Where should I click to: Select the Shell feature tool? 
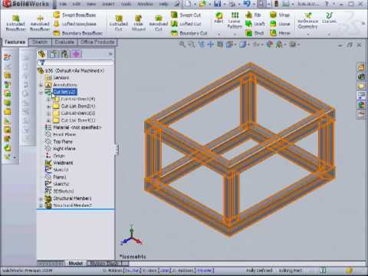(x=255, y=33)
